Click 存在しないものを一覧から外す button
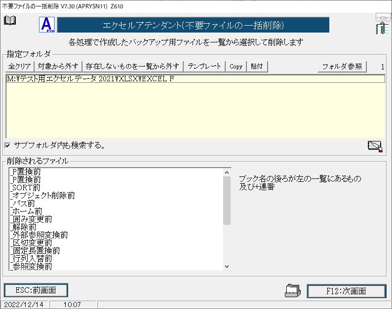 click(x=133, y=66)
